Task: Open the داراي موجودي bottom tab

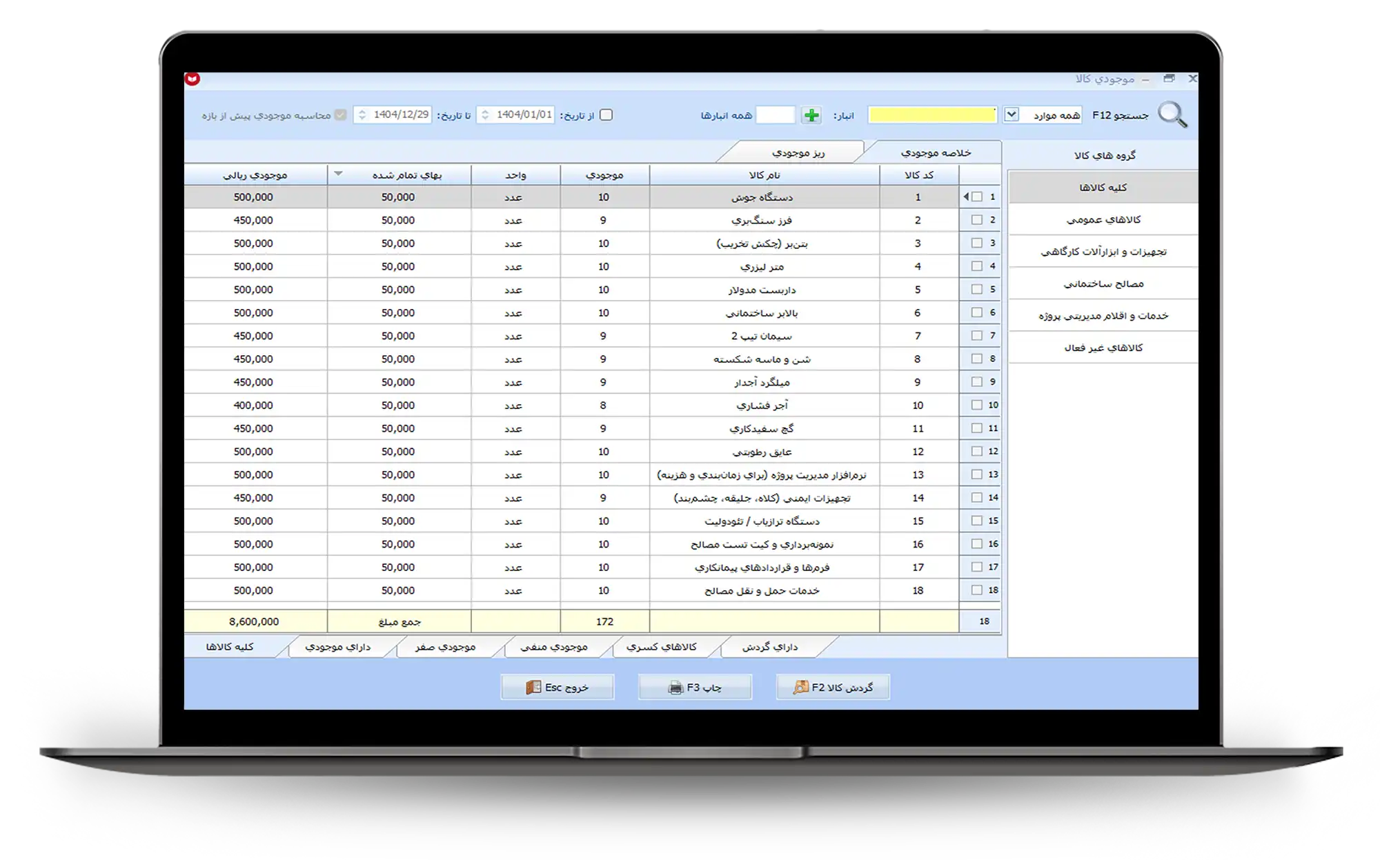Action: click(337, 647)
